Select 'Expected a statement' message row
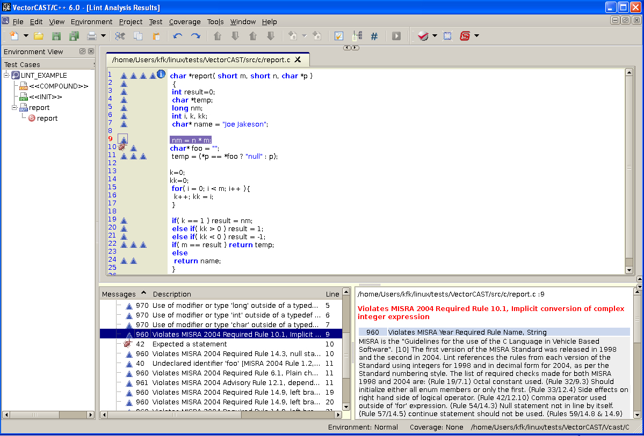Screen dimensions: 644x436 tap(189, 344)
